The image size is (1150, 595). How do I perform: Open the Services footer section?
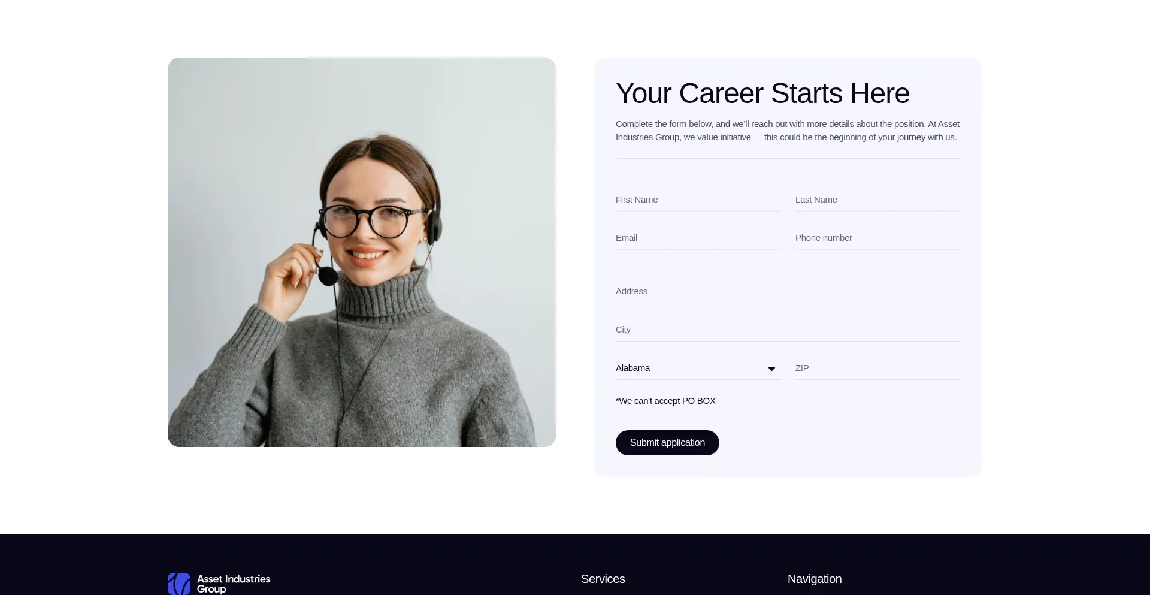coord(603,579)
